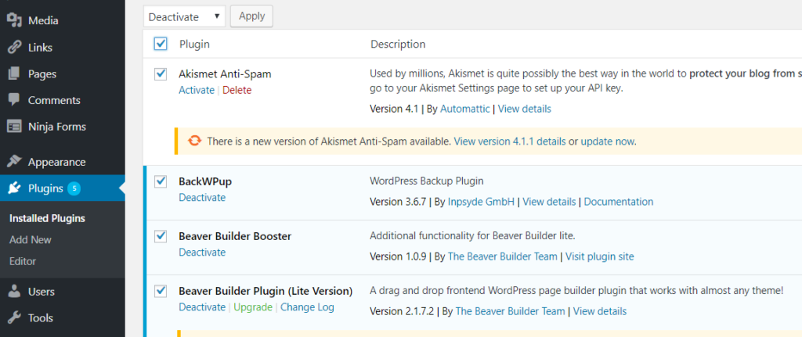Click the Ninja Forms icon
This screenshot has width=802, height=337.
click(x=15, y=126)
